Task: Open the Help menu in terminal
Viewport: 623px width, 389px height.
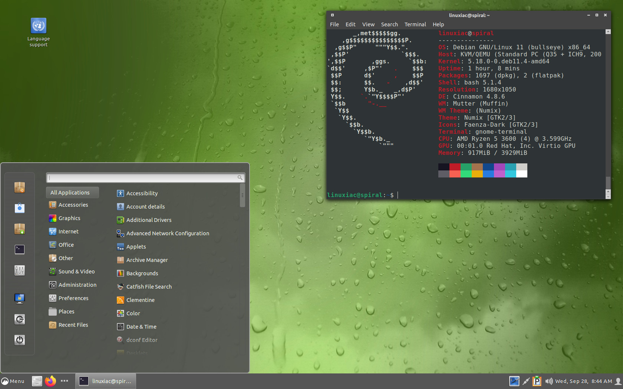Action: (x=438, y=24)
